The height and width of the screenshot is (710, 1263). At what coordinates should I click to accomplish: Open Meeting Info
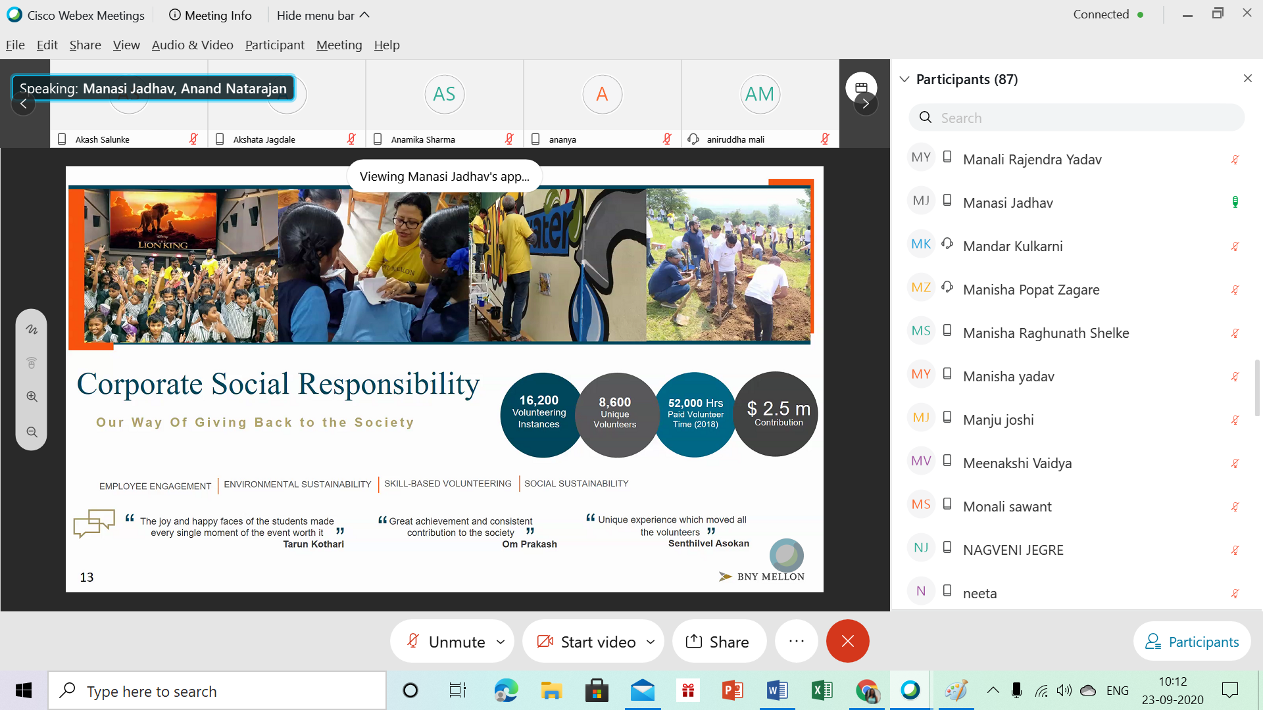[210, 15]
